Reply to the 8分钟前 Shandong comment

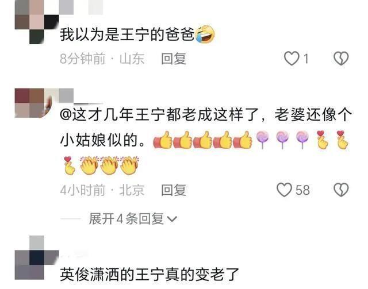click(x=174, y=59)
